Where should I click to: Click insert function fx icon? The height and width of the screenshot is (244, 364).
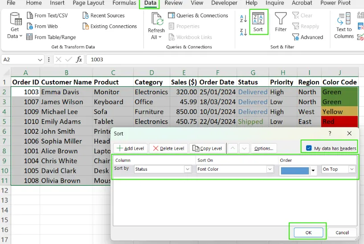coord(79,59)
